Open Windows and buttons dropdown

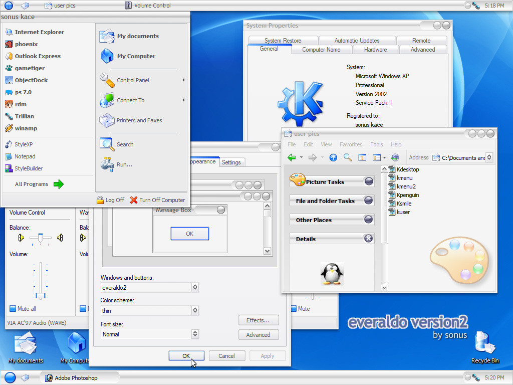click(195, 287)
